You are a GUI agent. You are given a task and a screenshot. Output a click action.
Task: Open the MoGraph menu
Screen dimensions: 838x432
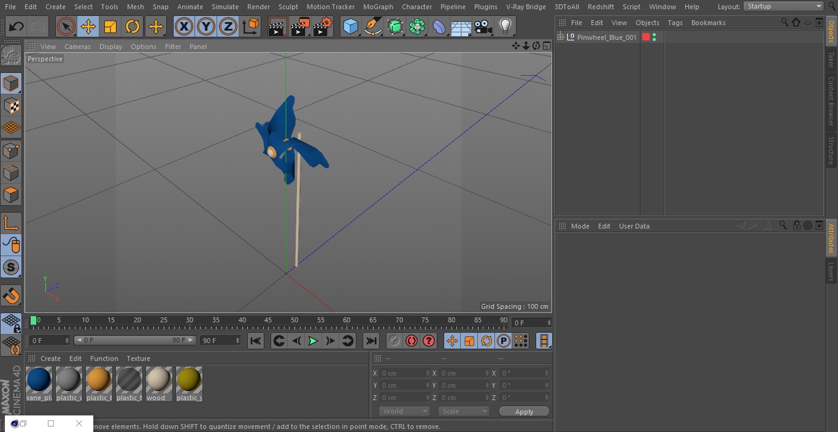(378, 7)
